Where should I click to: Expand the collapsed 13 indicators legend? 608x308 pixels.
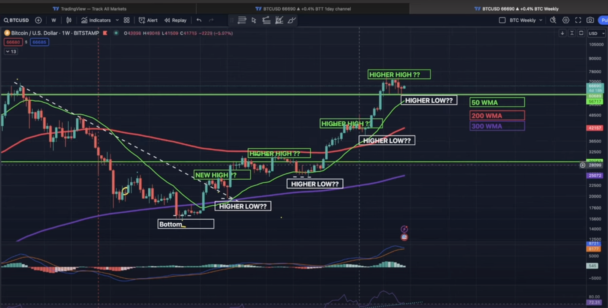tap(11, 52)
